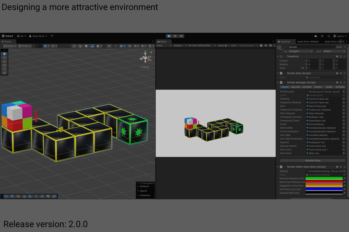Toggle the Static checkbox
349x232 pixels.
[x=334, y=47]
